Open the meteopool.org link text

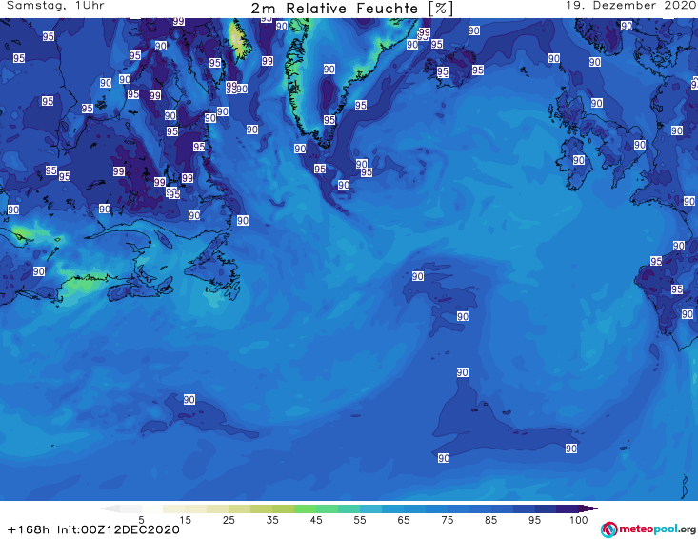pos(657,529)
